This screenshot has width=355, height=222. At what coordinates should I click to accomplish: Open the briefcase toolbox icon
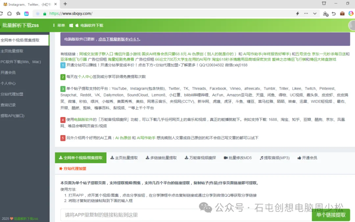342,13
